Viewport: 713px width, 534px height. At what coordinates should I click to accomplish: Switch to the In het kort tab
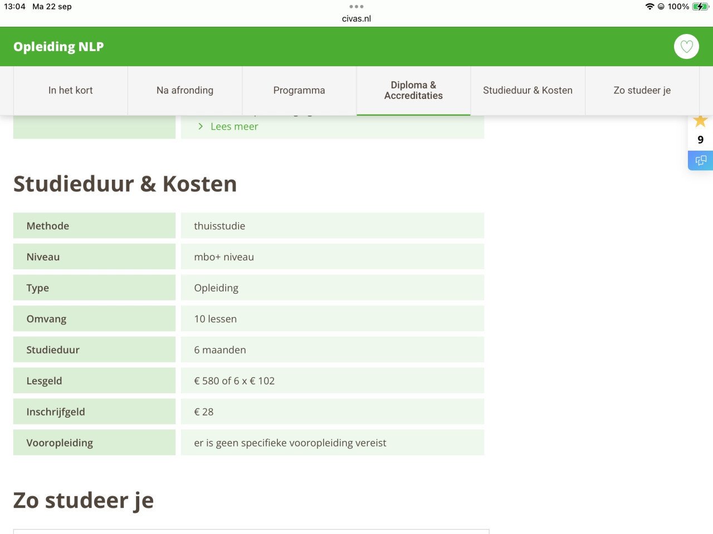click(71, 90)
